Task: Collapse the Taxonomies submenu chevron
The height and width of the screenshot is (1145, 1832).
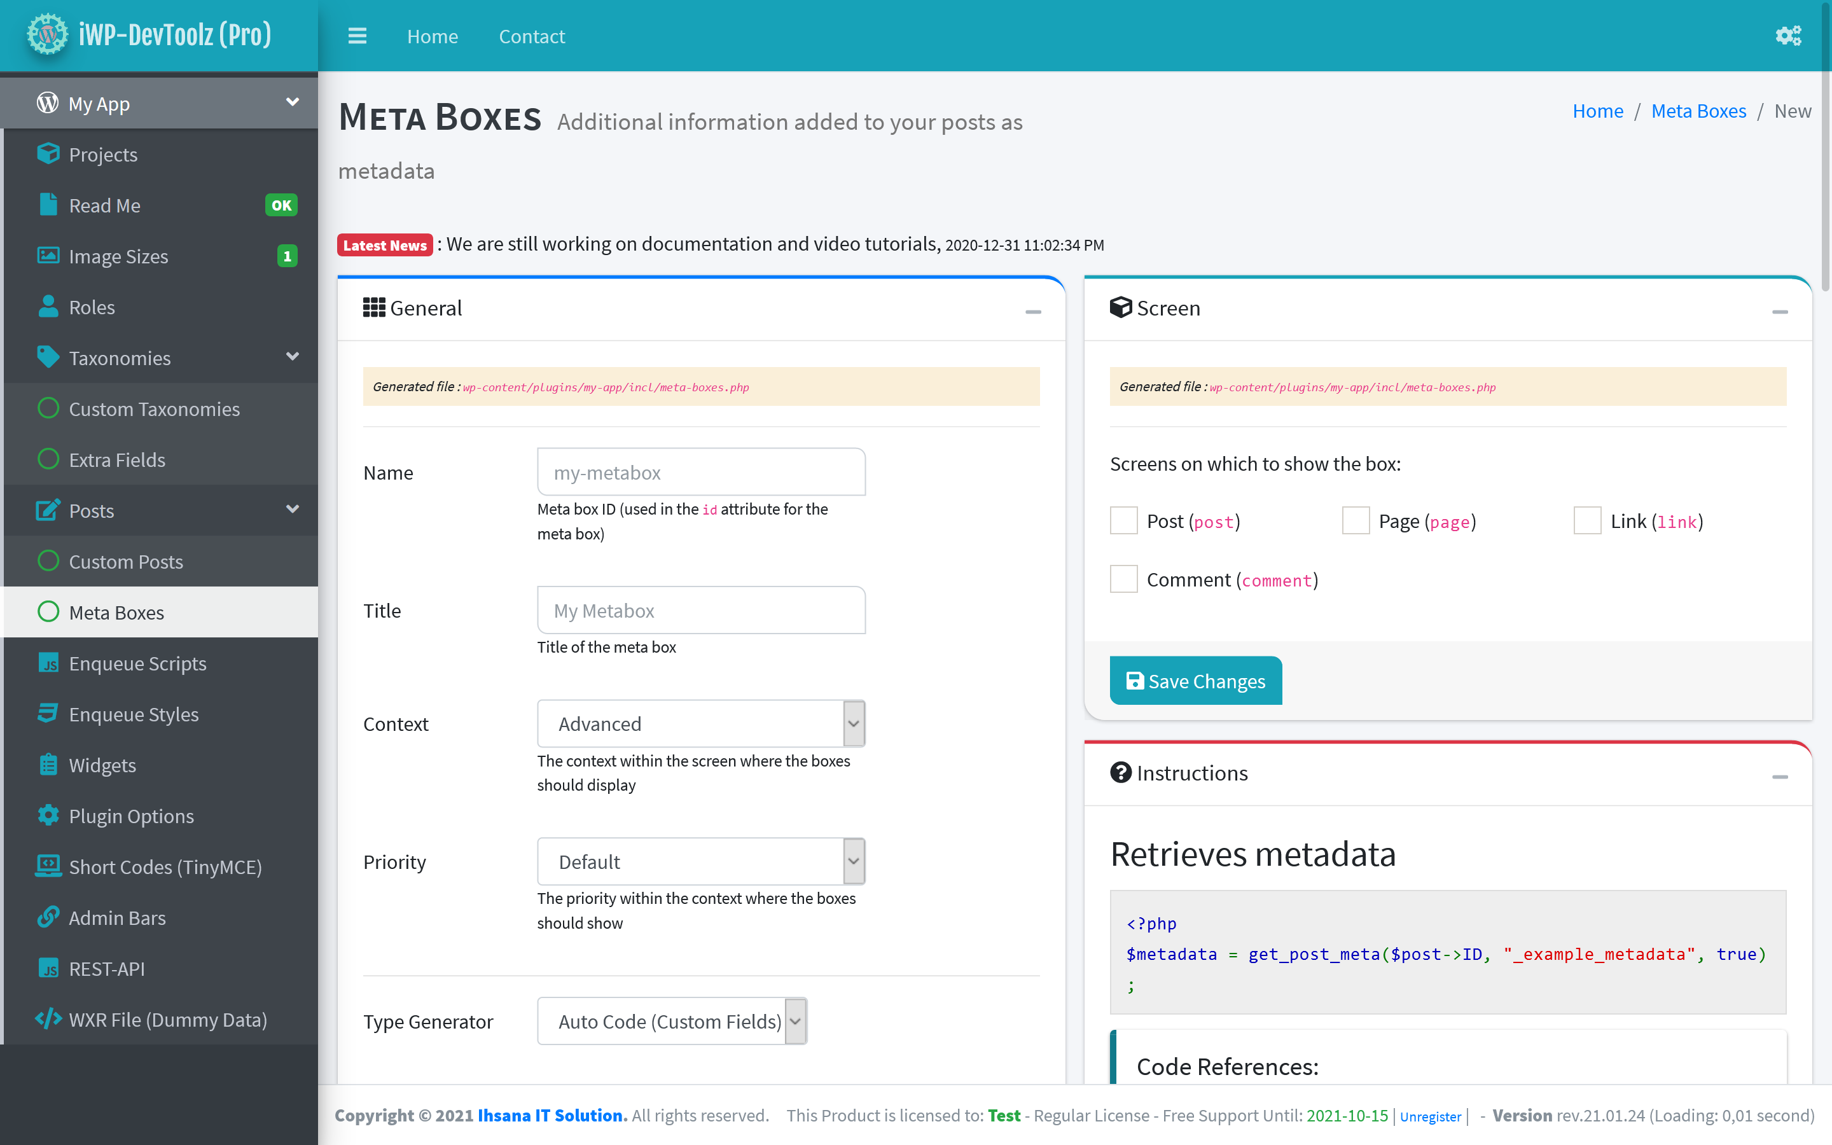Action: [292, 356]
